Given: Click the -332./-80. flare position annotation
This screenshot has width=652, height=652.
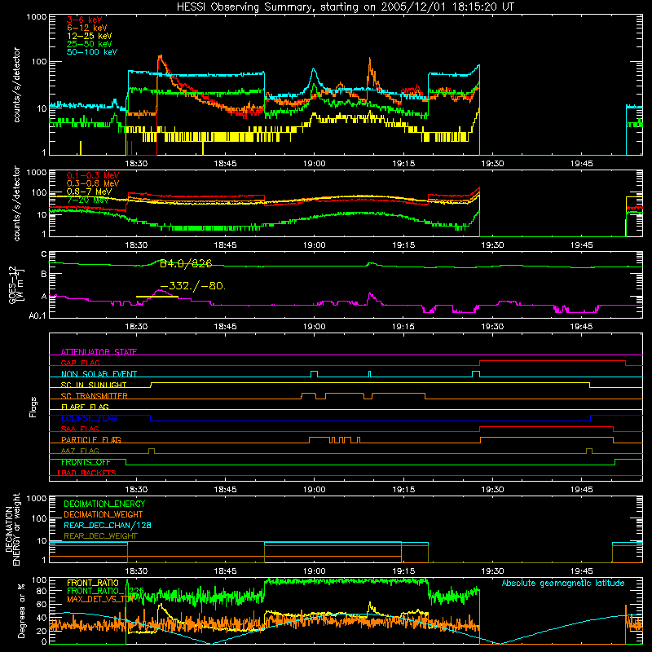Looking at the screenshot, I should (x=192, y=286).
